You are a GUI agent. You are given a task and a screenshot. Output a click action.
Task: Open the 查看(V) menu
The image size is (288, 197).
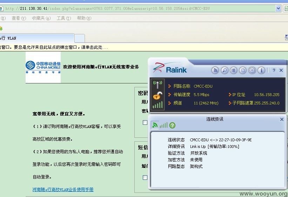point(19,18)
